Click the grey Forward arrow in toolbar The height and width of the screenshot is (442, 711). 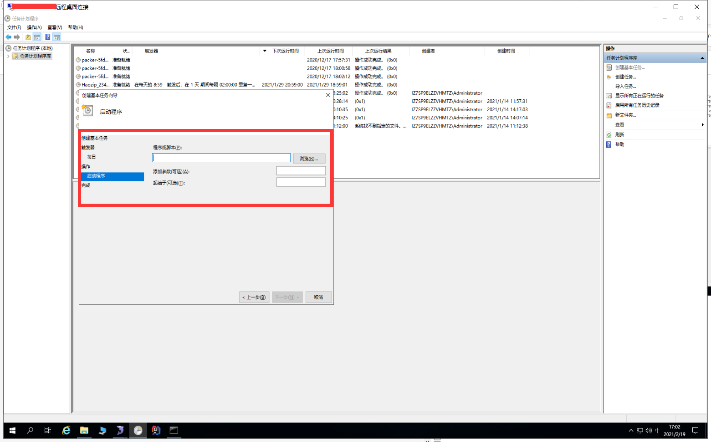[x=17, y=37]
